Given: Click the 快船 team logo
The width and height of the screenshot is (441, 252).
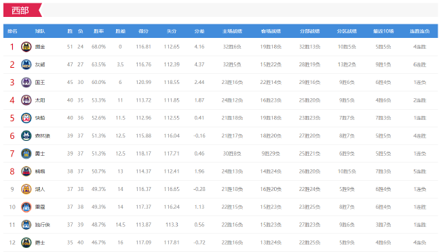Looking at the screenshot, I should coord(26,118).
